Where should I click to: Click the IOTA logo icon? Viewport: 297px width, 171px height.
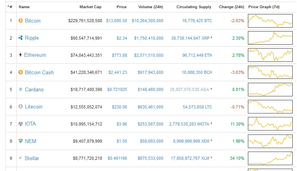(x=20, y=124)
